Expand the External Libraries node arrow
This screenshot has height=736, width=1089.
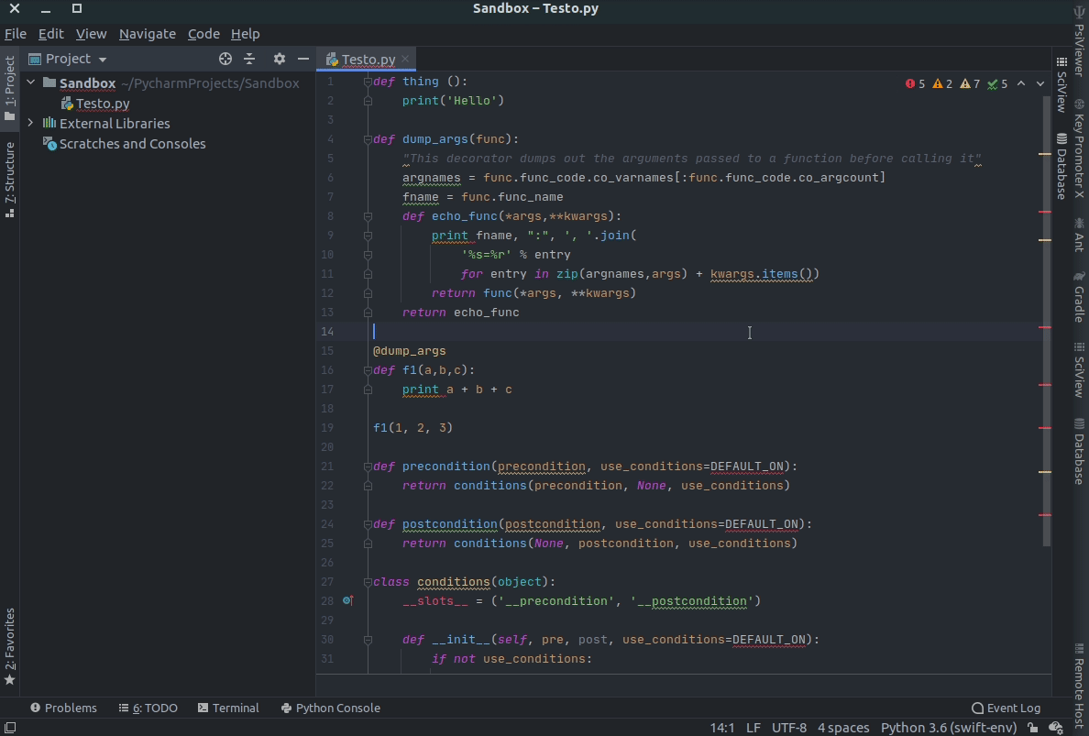click(x=30, y=123)
